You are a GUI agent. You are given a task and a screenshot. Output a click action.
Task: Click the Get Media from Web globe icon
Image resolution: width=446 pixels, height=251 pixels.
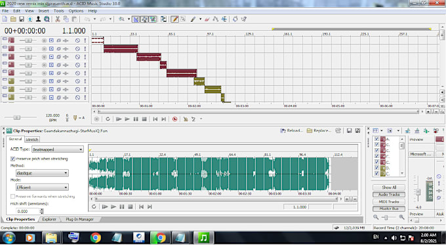[47, 19]
